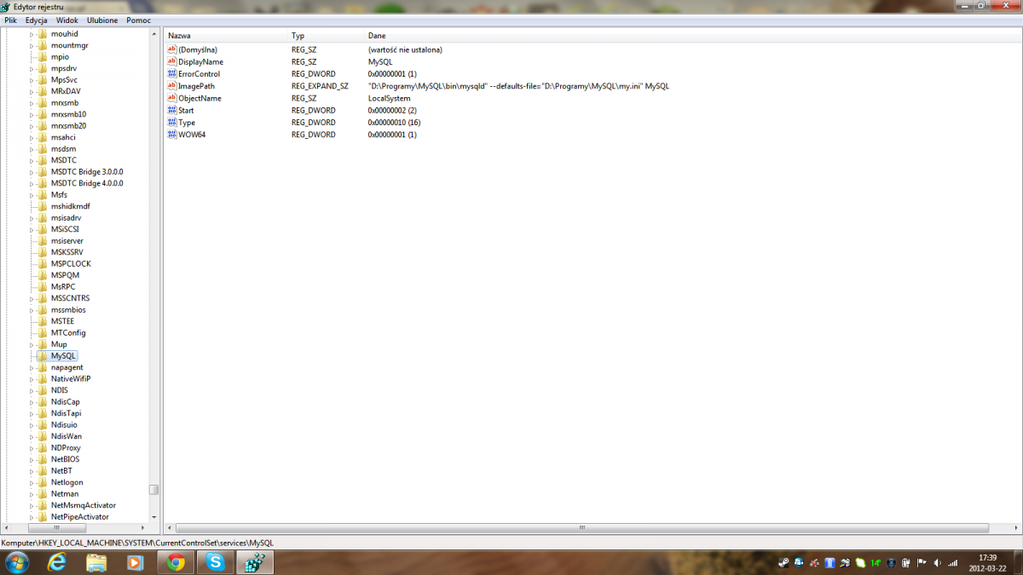Click the LocalSystem data value

[389, 99]
